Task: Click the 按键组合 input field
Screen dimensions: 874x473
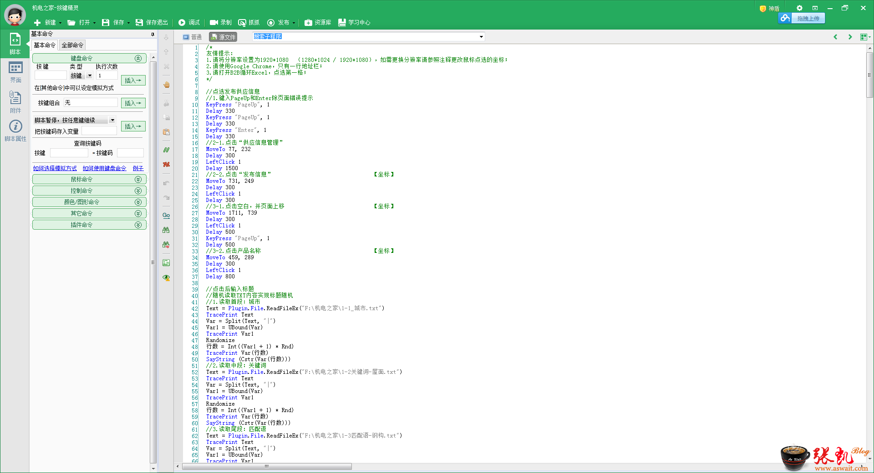Action: point(91,103)
